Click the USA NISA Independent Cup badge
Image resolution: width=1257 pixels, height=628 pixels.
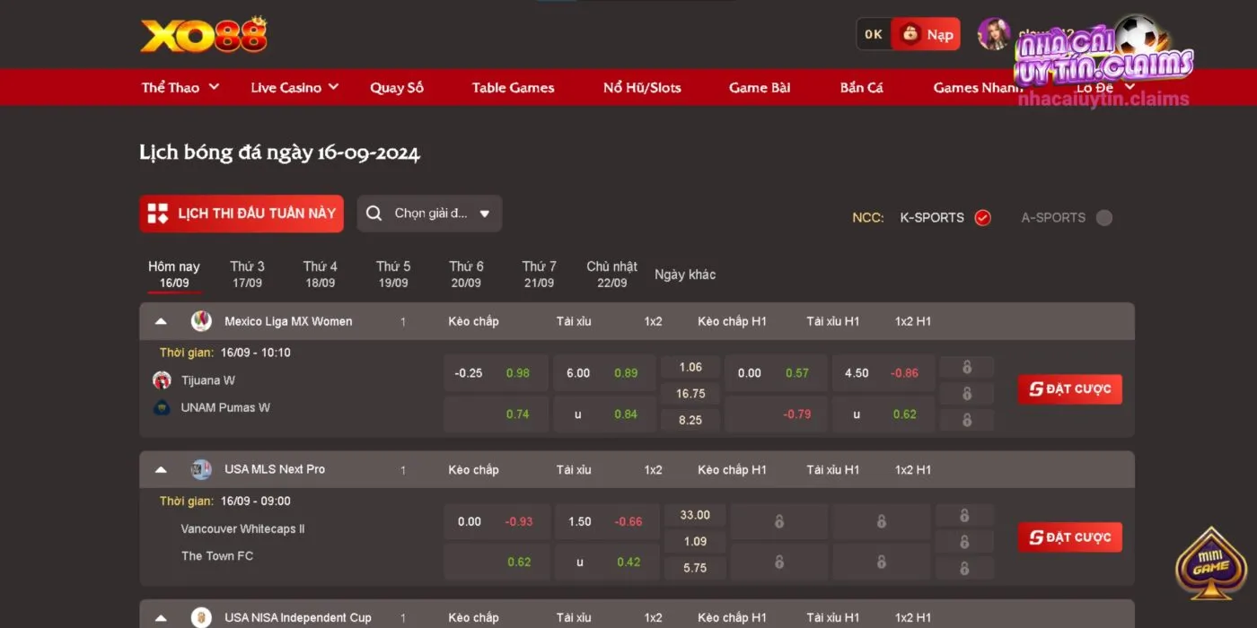(x=201, y=617)
